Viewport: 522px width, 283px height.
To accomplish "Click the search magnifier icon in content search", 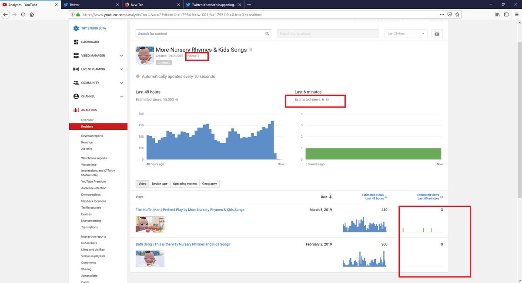I will pos(268,34).
